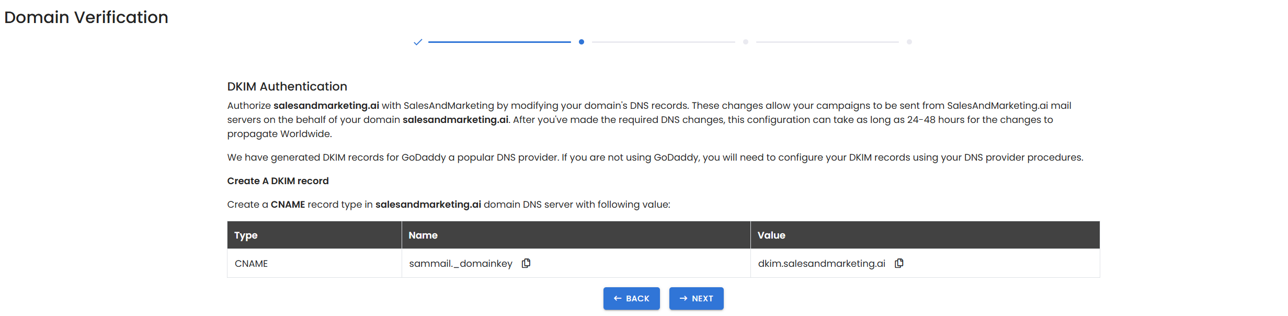Copy the sammail._domainkey name value
The height and width of the screenshot is (316, 1288).
pyautogui.click(x=526, y=263)
